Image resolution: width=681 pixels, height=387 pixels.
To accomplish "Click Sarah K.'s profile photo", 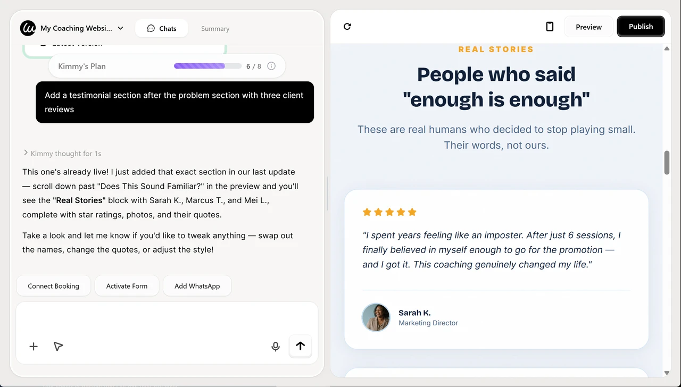I will [376, 317].
